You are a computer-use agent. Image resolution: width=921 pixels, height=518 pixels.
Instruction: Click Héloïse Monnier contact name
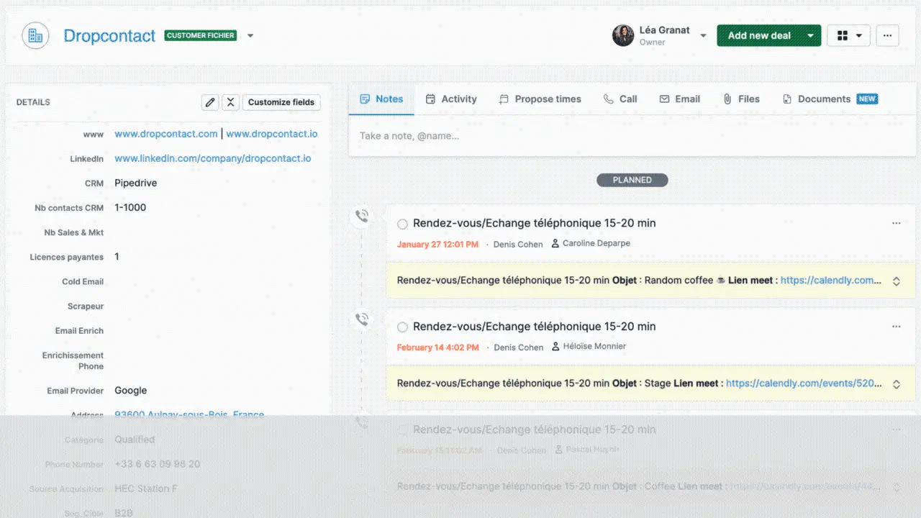(x=594, y=346)
